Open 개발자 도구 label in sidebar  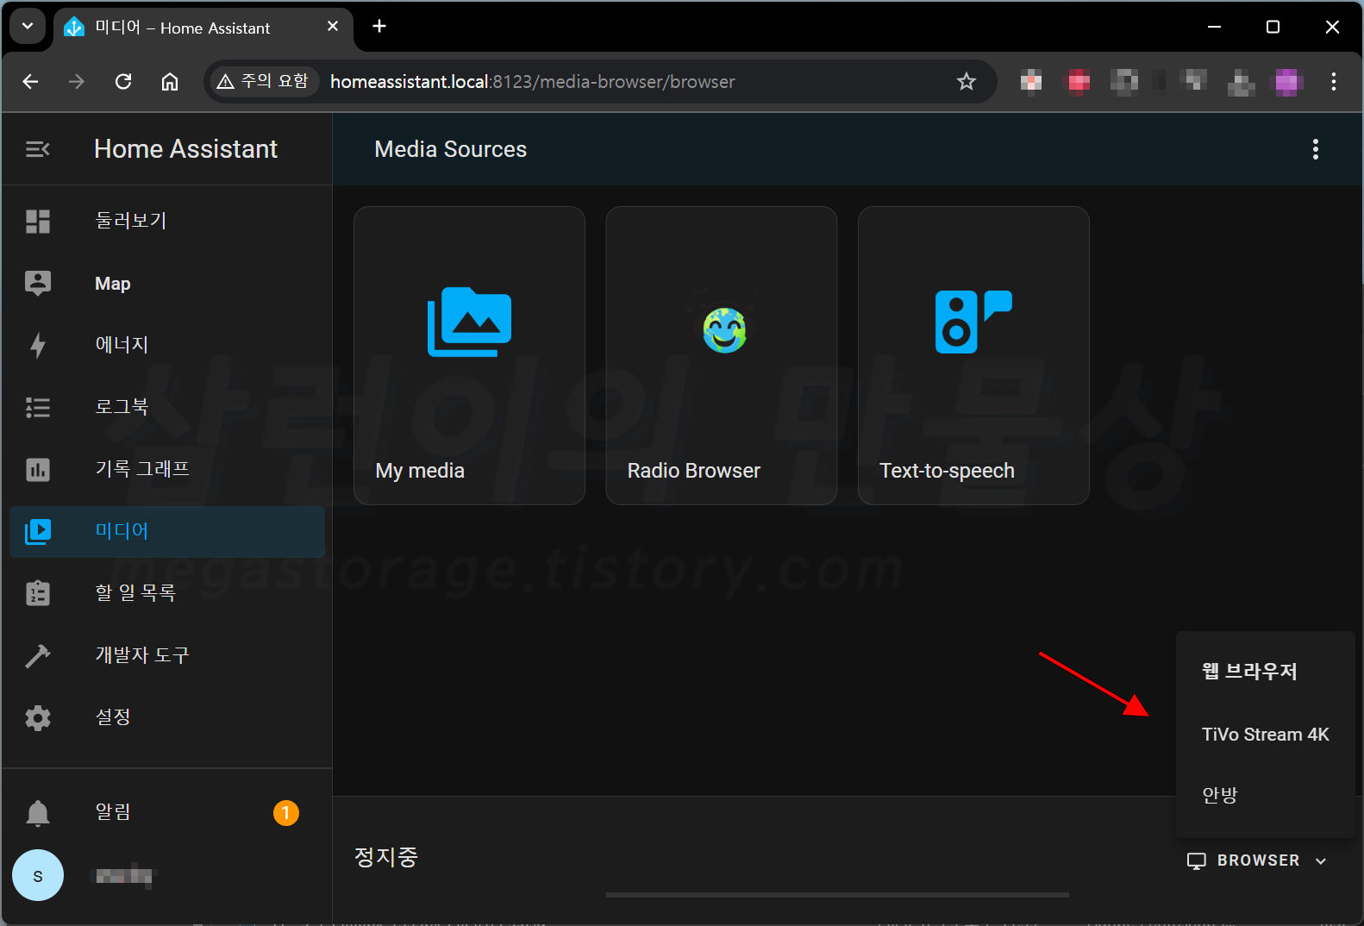(x=142, y=655)
